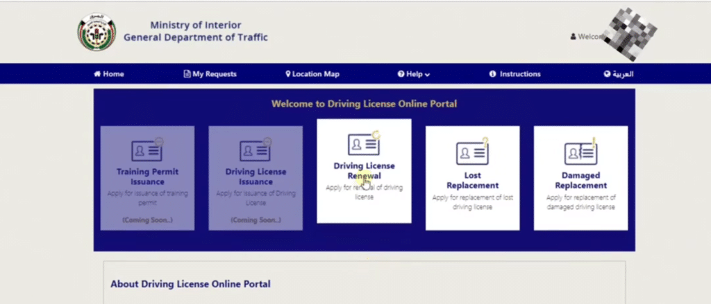711x304 pixels.
Task: Click 'About Driving License Online Portal' heading
Action: pyautogui.click(x=190, y=284)
